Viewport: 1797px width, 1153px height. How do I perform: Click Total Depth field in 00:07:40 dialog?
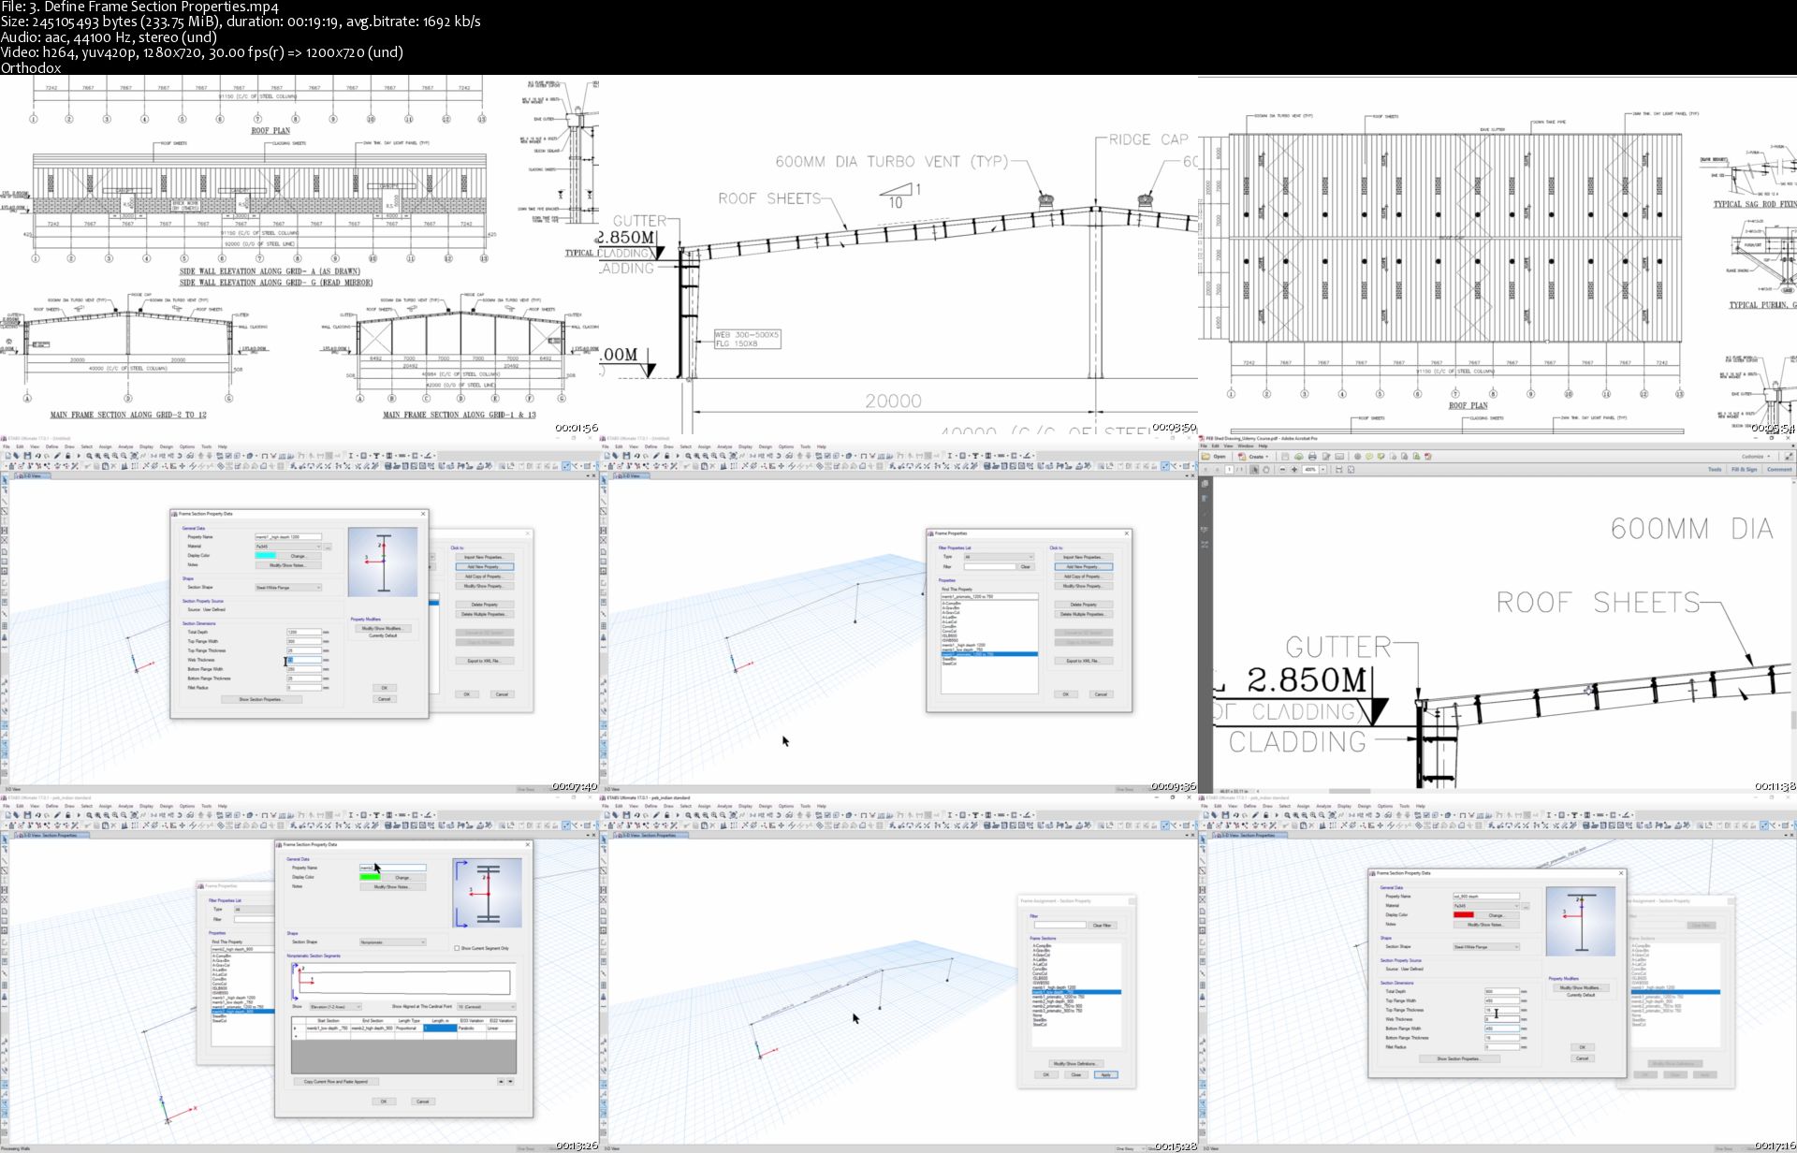click(x=304, y=632)
